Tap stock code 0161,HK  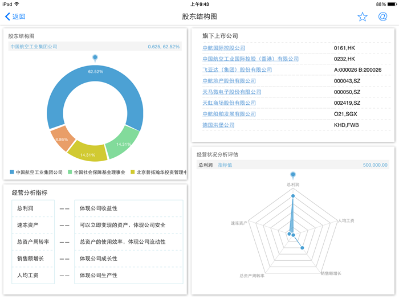(x=344, y=48)
